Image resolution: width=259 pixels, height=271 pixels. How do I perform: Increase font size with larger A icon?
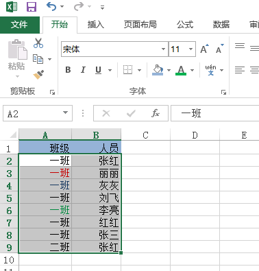(x=204, y=49)
